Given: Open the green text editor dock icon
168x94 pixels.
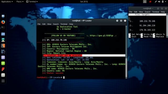Looking at the screenshot, I should coord(3,63).
